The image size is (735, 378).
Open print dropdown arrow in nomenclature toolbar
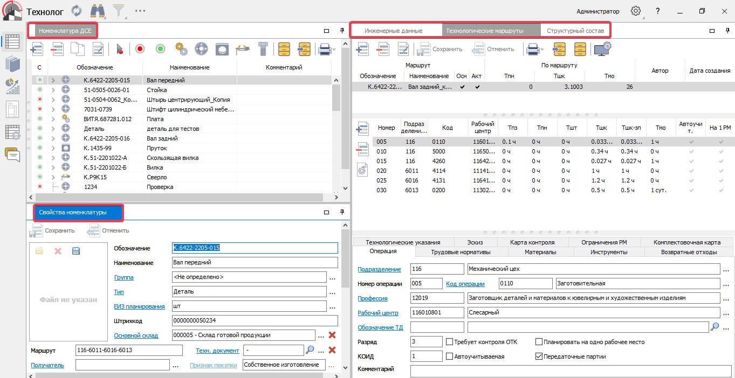click(x=334, y=50)
